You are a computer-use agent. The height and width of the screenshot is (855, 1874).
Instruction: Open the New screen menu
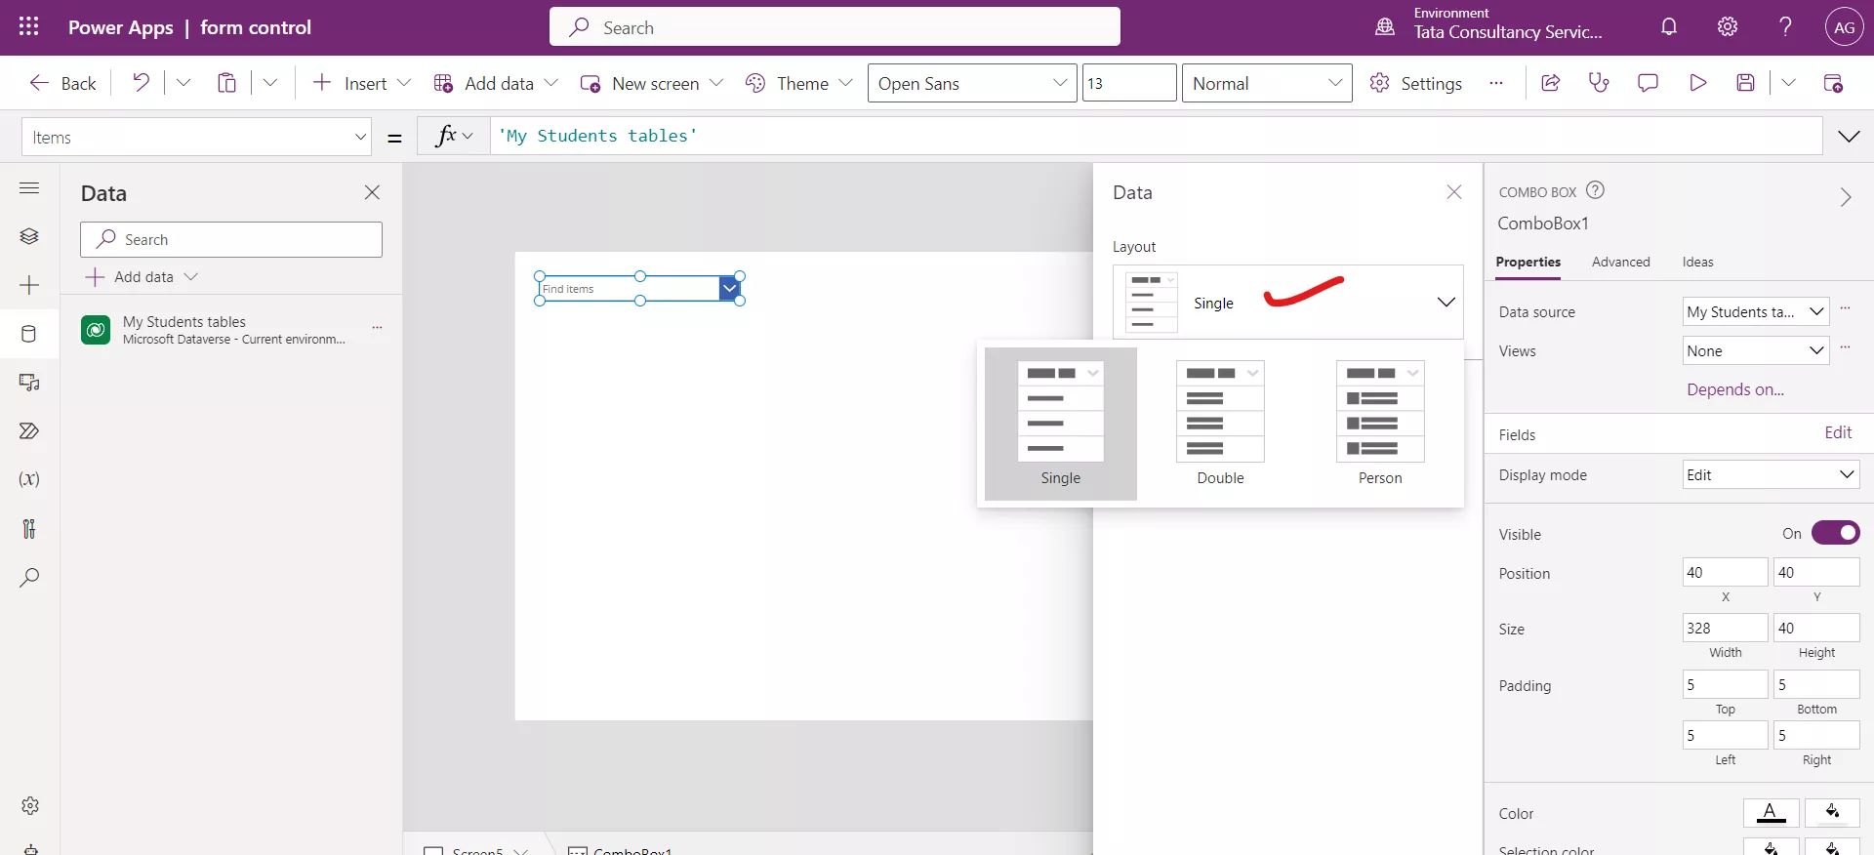point(651,83)
